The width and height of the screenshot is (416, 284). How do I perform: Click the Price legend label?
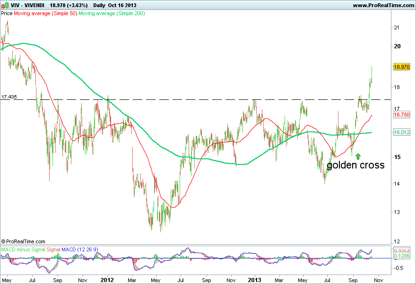pyautogui.click(x=7, y=13)
